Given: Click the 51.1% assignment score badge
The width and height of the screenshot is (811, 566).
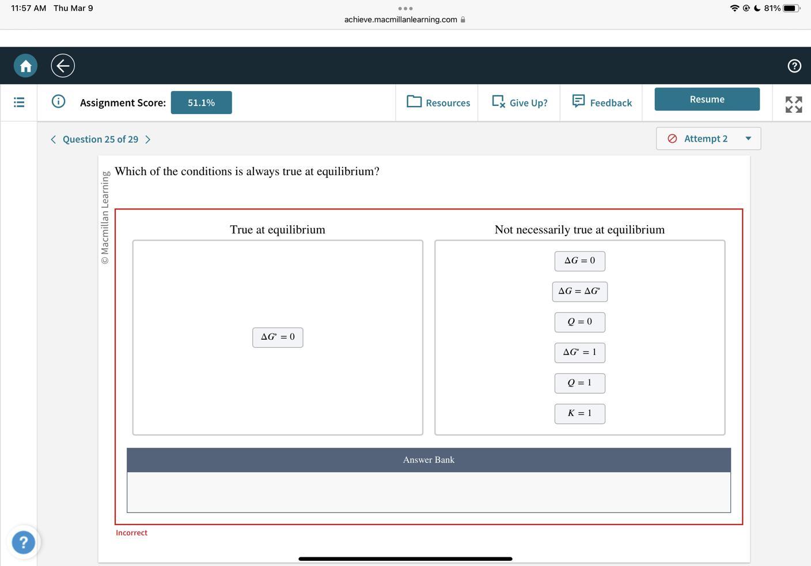Looking at the screenshot, I should coord(201,102).
